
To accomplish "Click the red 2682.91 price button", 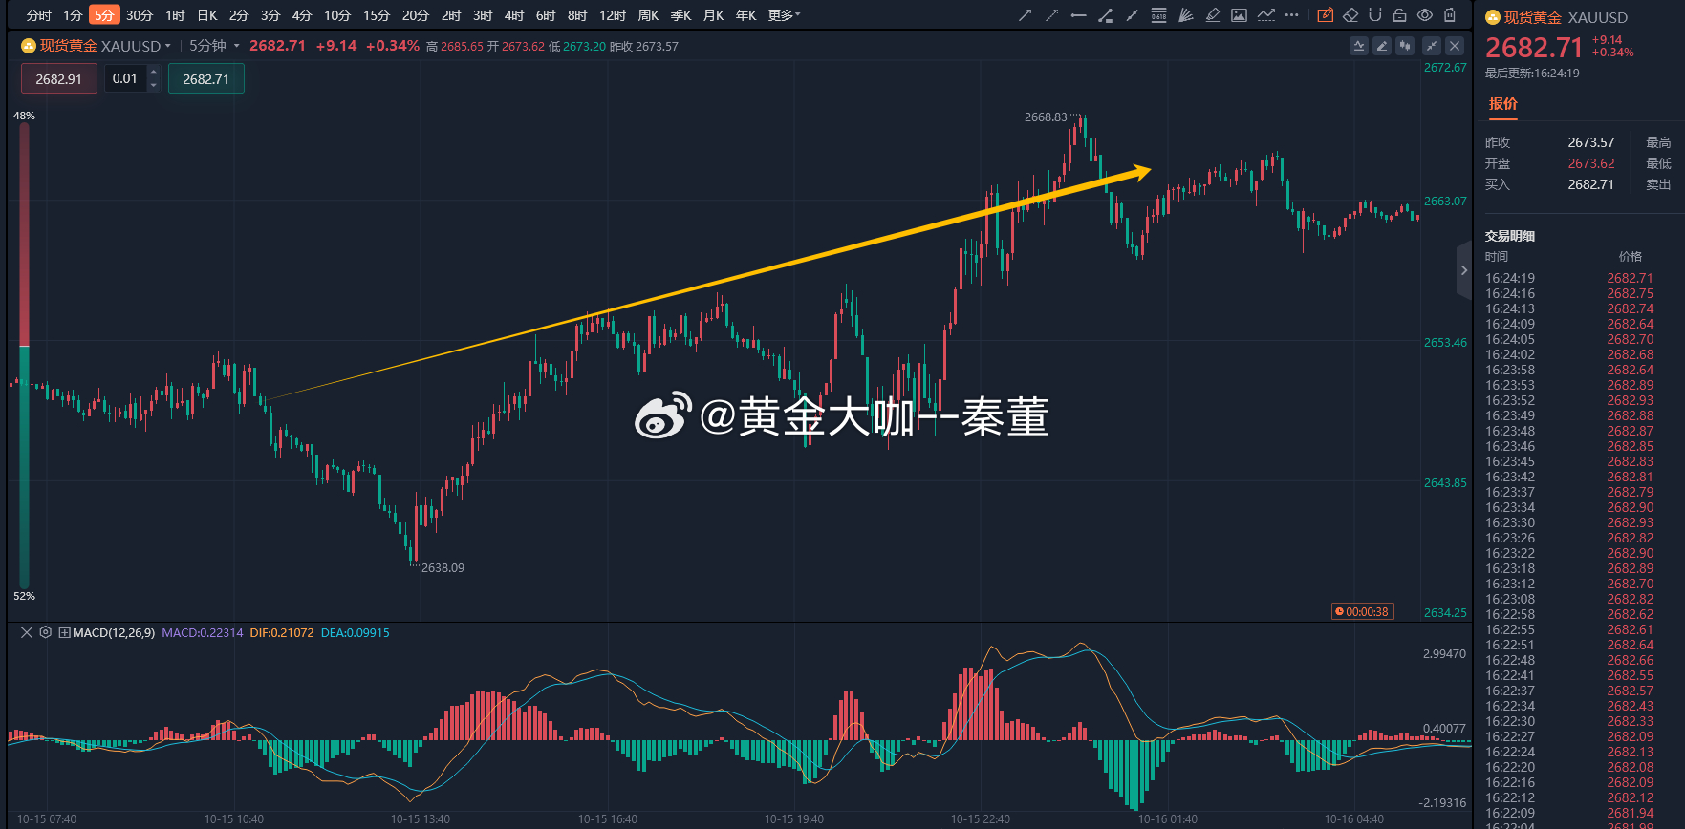I will pyautogui.click(x=58, y=79).
